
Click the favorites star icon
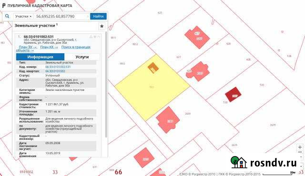tap(102, 26)
